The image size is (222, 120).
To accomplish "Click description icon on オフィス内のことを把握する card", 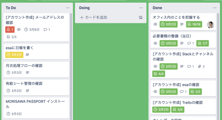I will (182, 24).
